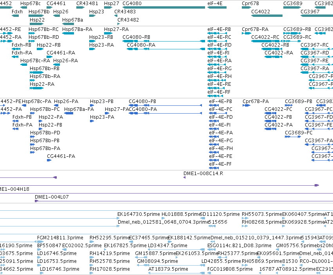Viewport: 333px width, 275px height.
Task: Click the CG4080-RA transcript label
Action: click(141, 45)
